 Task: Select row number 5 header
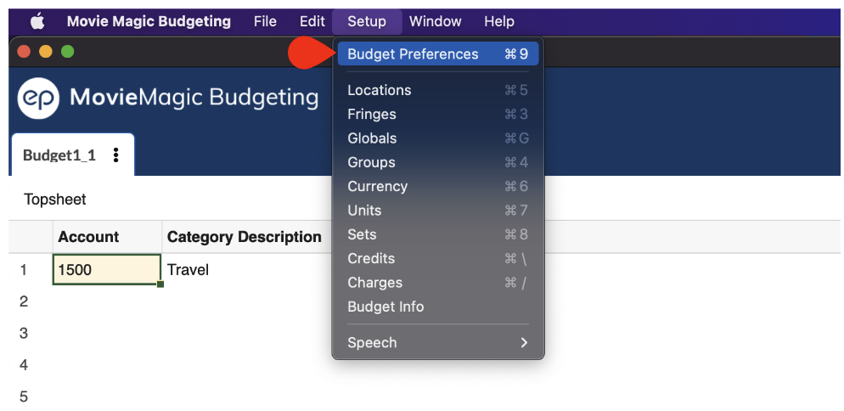tap(24, 397)
